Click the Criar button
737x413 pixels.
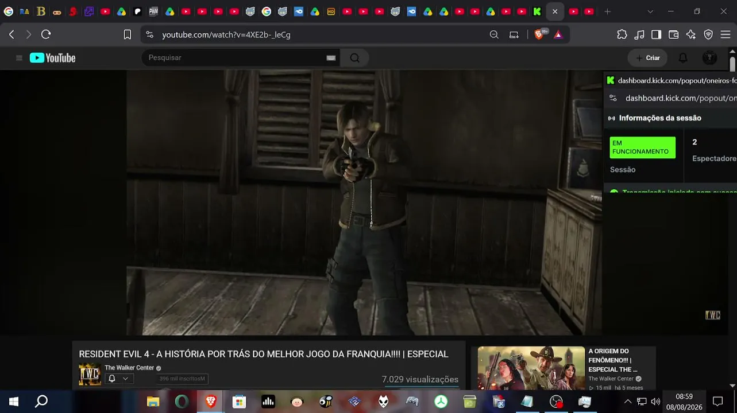point(647,58)
